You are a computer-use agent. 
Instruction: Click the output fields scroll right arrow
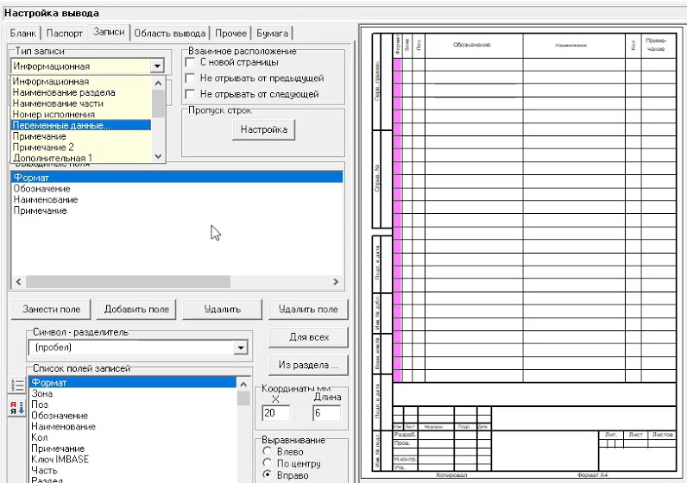click(x=336, y=281)
